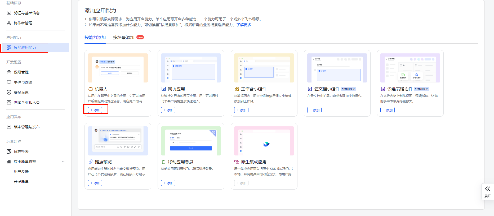Screen dimensions: 494x216
Task: Click the 移动应用可以通过飞书账号进行登录 description
Action: tap(187, 169)
